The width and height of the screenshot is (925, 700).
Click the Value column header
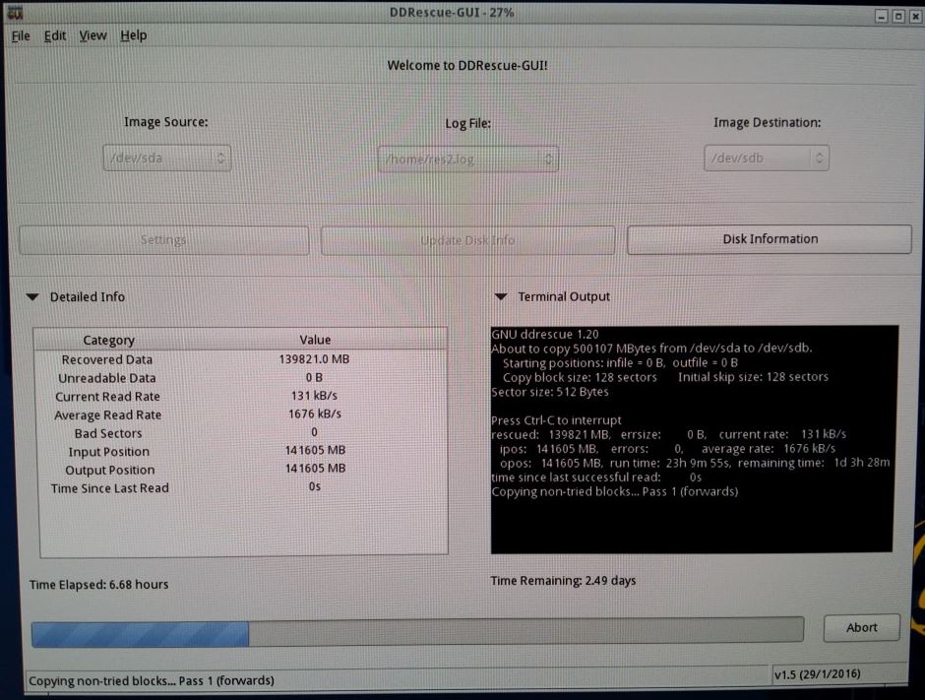(x=315, y=340)
